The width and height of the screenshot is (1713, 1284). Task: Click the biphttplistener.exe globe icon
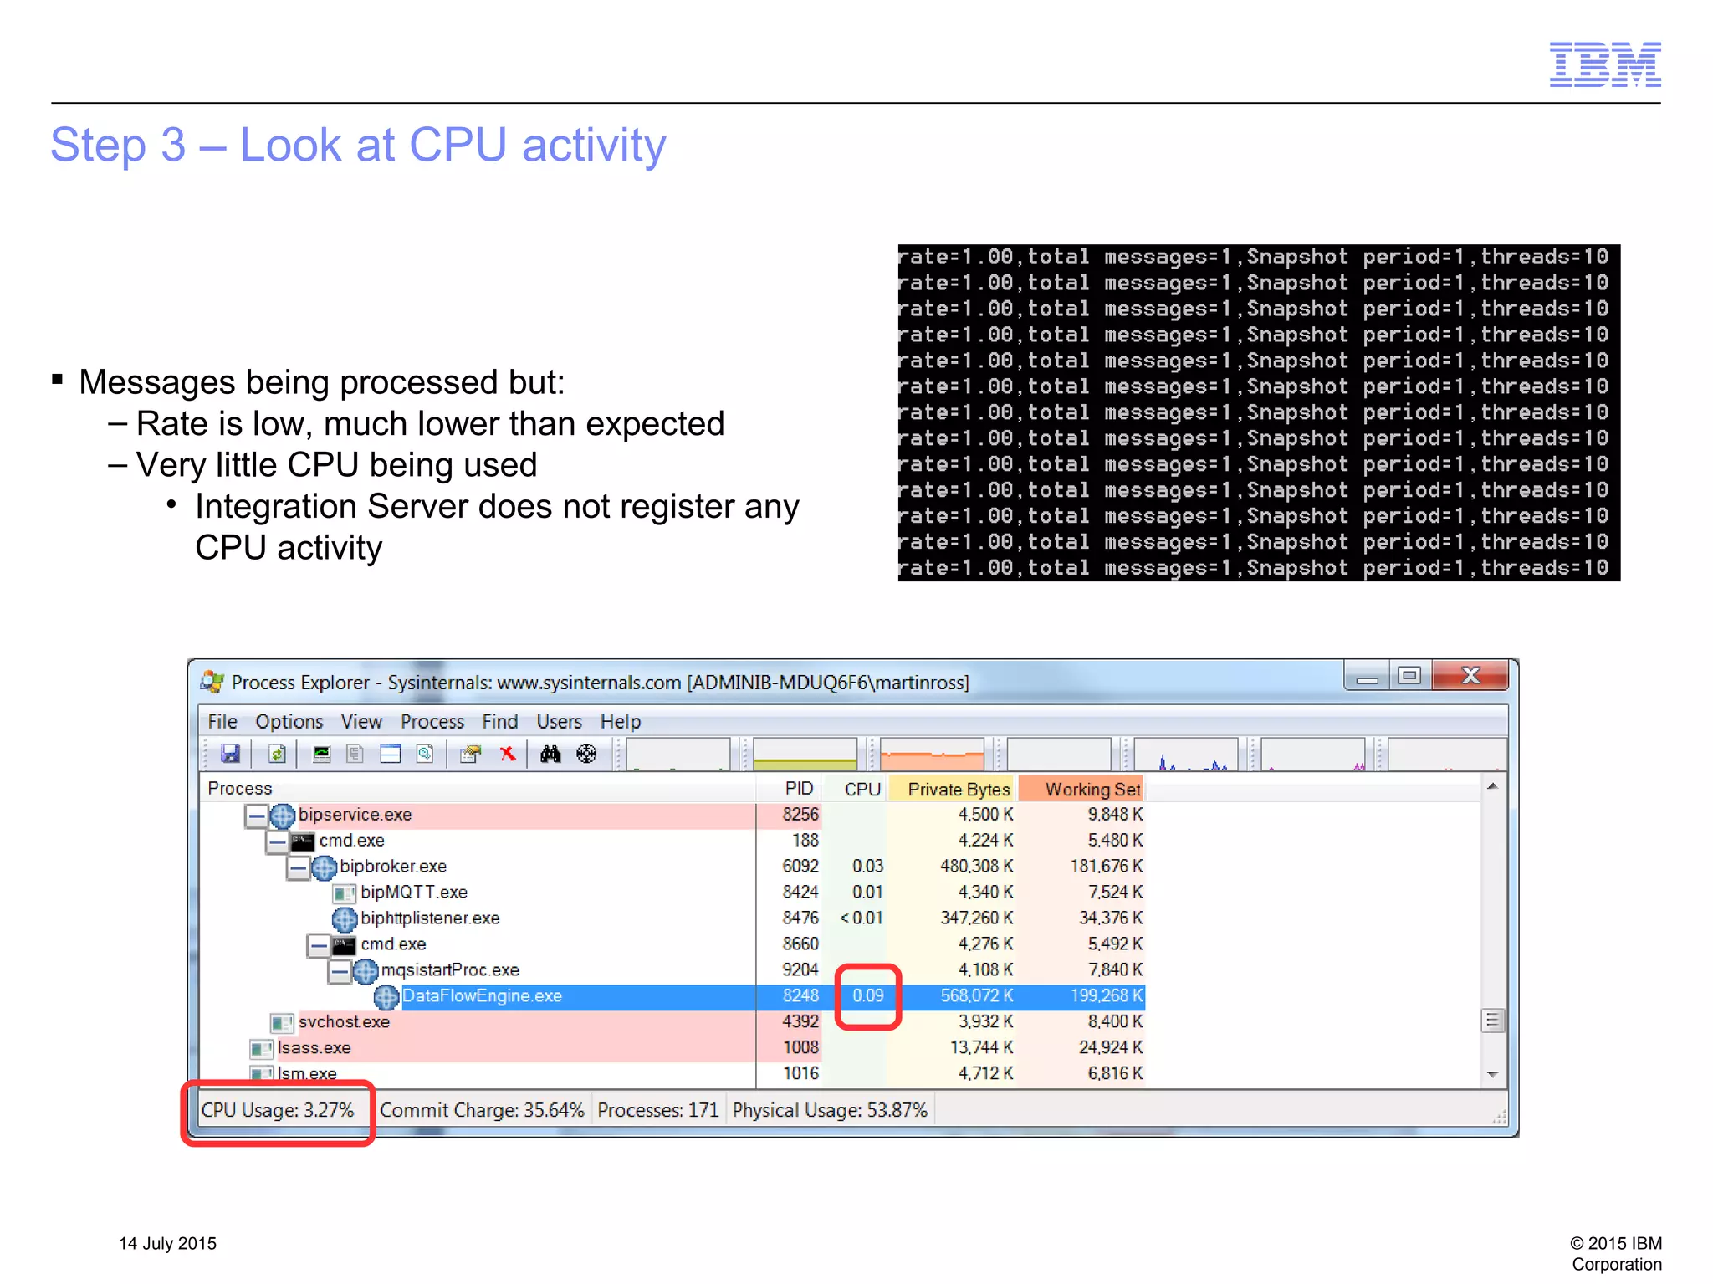pos(345,919)
